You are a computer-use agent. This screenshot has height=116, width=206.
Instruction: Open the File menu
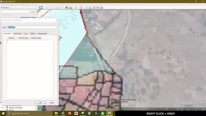(3, 5)
